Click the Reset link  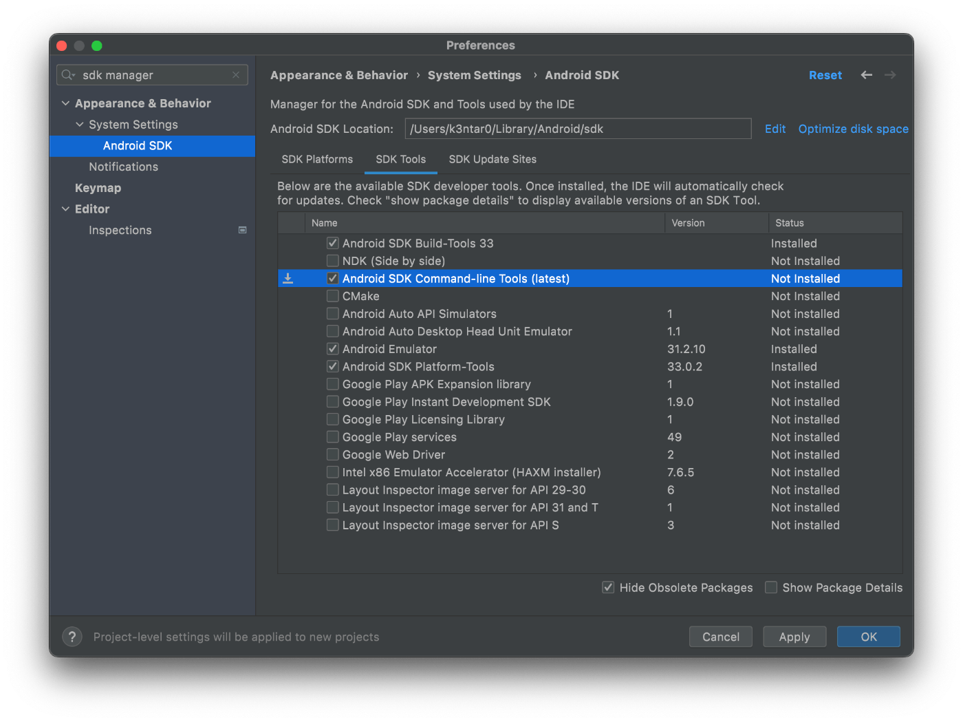coord(825,75)
